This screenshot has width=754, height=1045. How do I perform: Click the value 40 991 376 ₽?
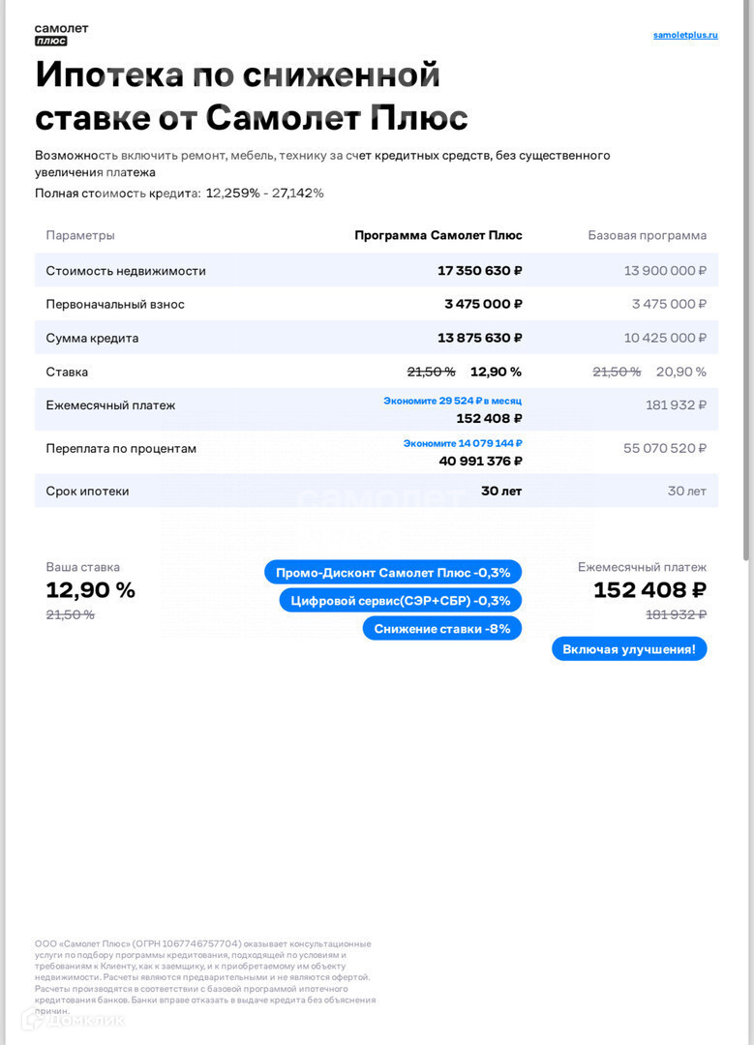tap(480, 462)
